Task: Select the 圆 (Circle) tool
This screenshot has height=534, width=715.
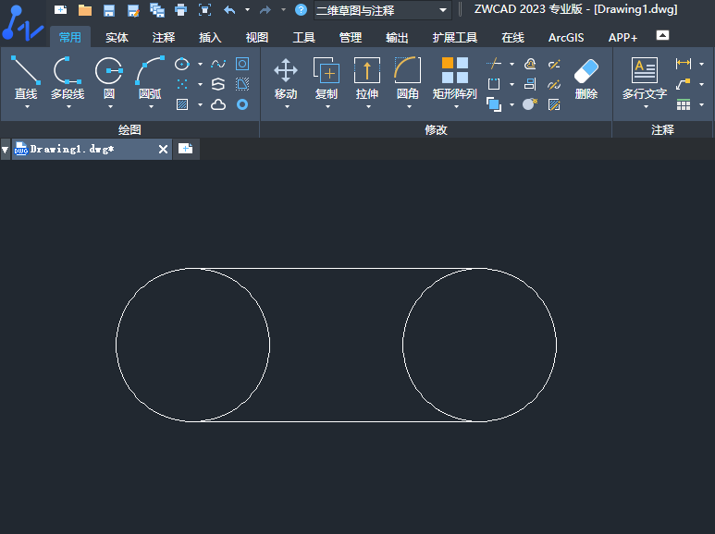Action: pos(109,72)
